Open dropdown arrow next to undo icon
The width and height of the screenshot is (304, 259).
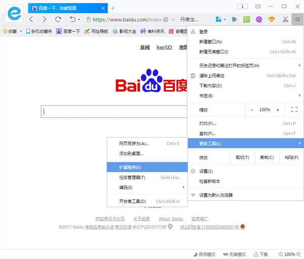click(79, 20)
